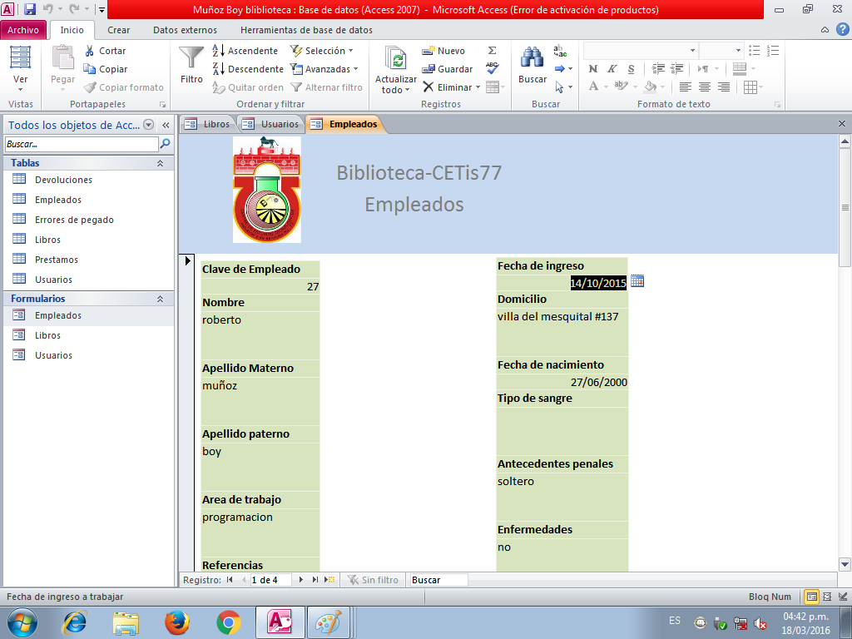Click the navigation pane Buscar search field
The height and width of the screenshot is (639, 852).
click(82, 144)
